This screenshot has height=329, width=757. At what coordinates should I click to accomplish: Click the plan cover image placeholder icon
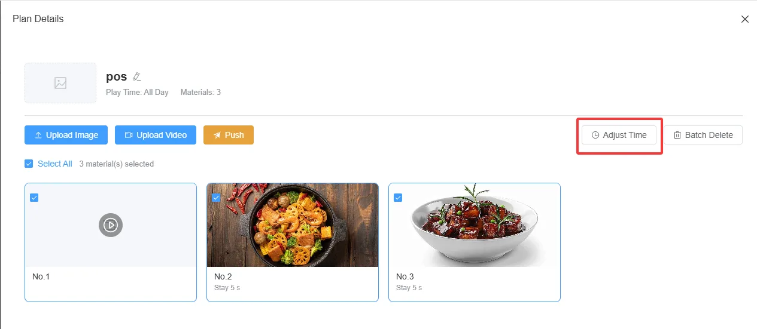(60, 83)
